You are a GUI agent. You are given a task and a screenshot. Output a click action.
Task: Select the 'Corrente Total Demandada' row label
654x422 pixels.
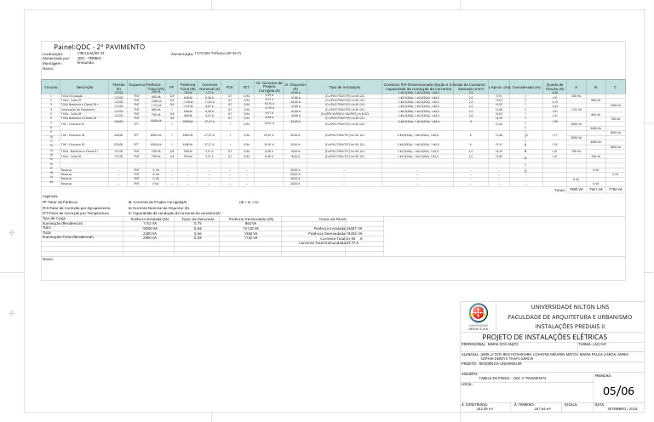coord(322,242)
